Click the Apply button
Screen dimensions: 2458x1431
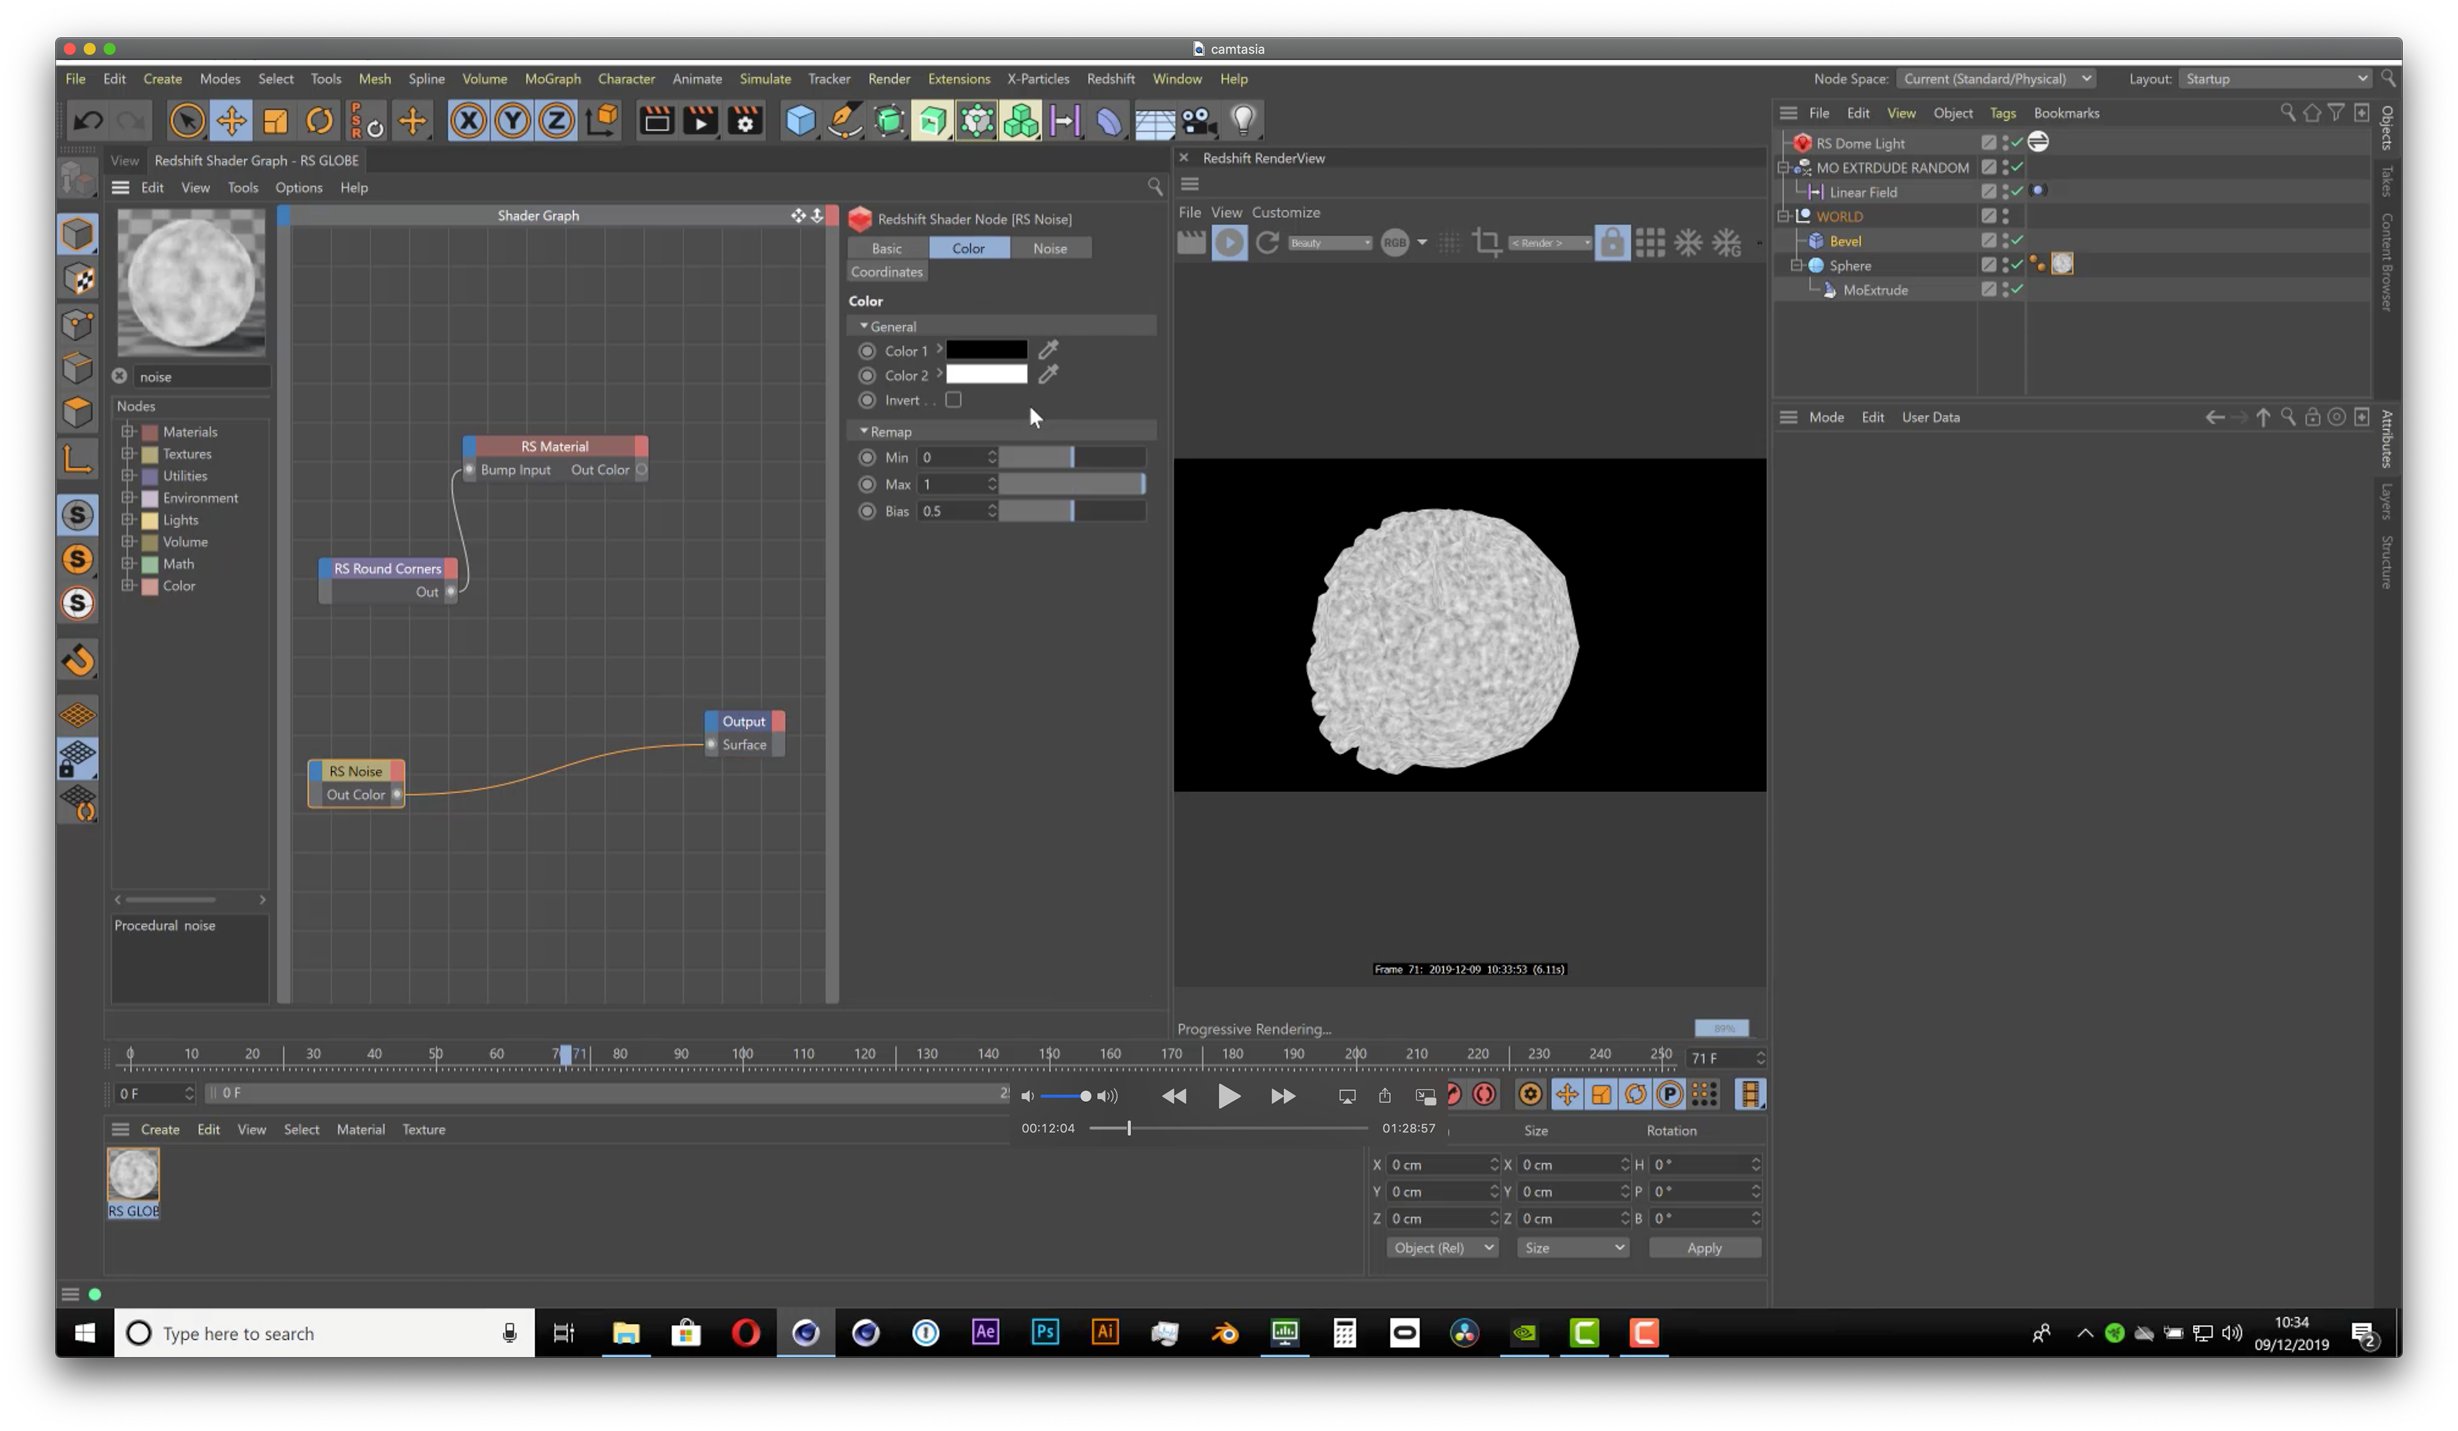click(x=1704, y=1247)
